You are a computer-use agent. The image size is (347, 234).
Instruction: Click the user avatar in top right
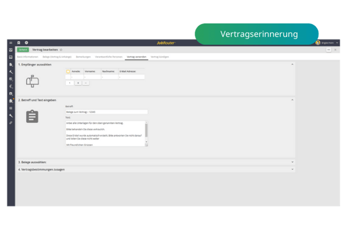318,43
